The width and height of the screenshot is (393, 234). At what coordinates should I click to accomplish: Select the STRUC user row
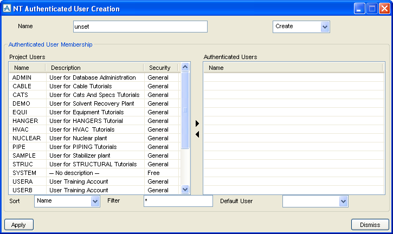(95, 164)
